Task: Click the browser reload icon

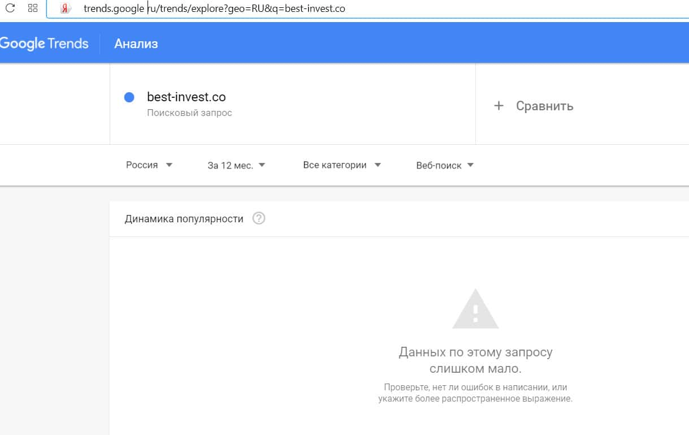Action: point(10,8)
